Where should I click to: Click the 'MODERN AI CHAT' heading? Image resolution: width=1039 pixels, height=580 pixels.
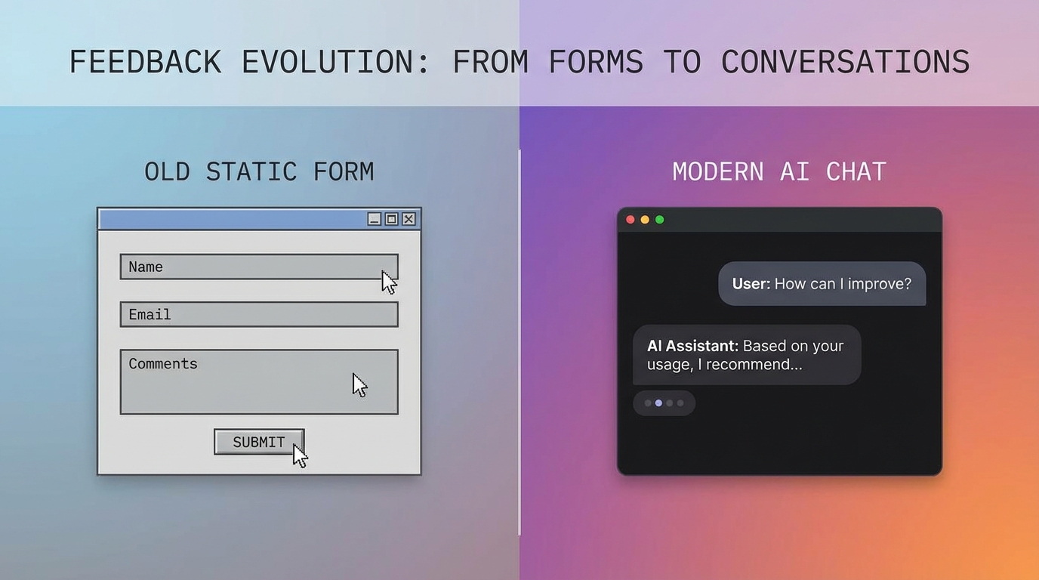point(779,171)
